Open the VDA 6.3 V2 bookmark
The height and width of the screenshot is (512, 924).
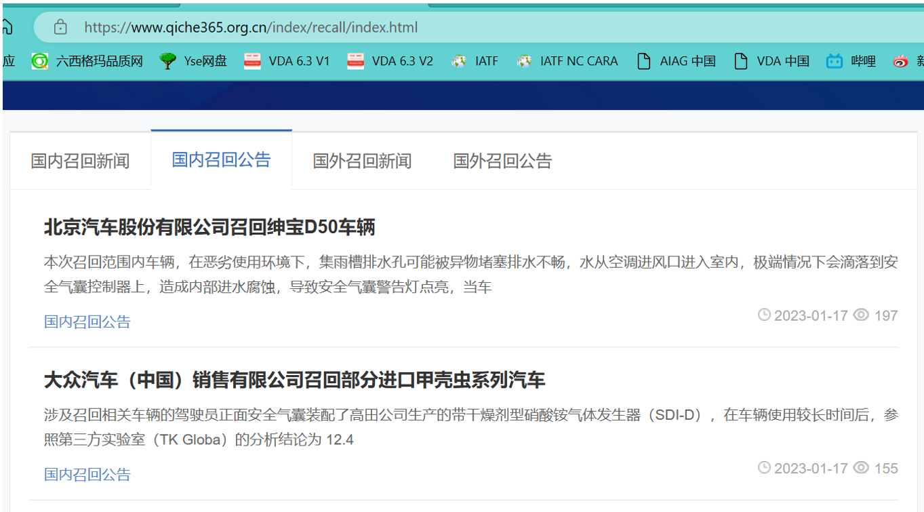point(390,61)
